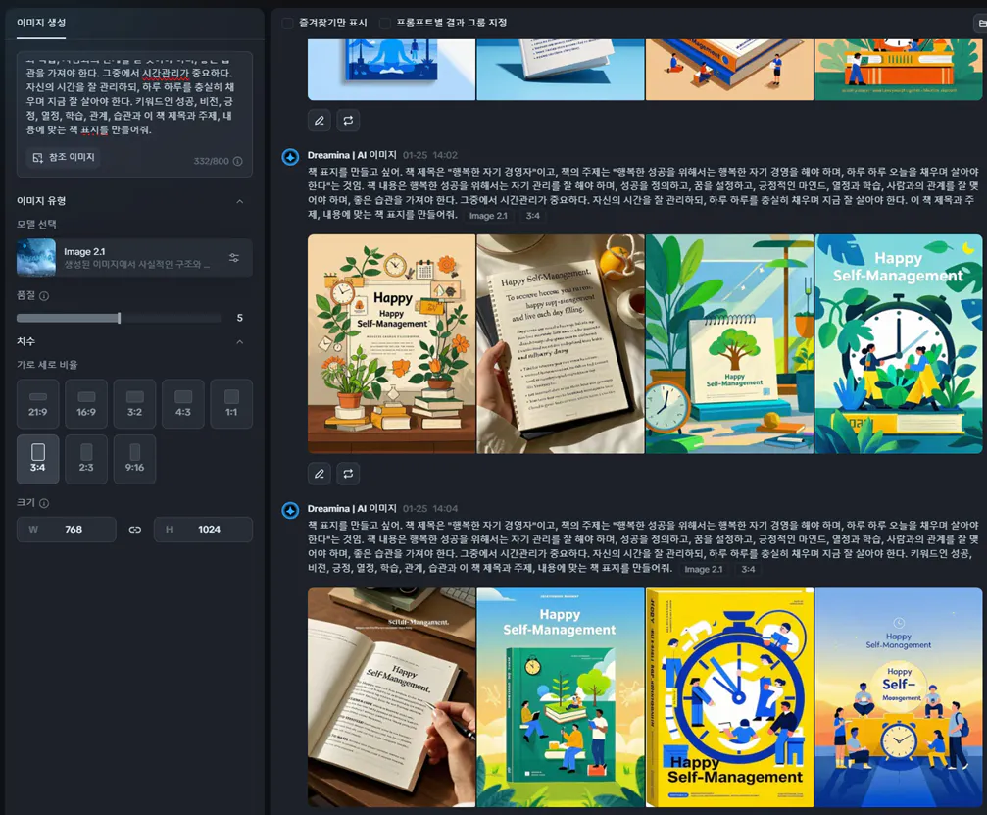Open the 이미지 생성 tab

click(41, 23)
